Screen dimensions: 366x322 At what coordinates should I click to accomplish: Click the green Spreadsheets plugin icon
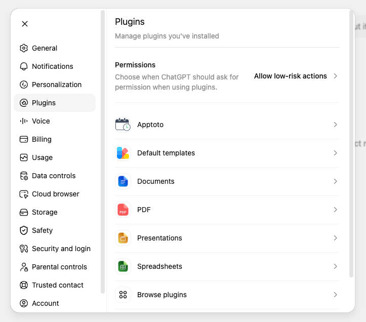tap(123, 266)
